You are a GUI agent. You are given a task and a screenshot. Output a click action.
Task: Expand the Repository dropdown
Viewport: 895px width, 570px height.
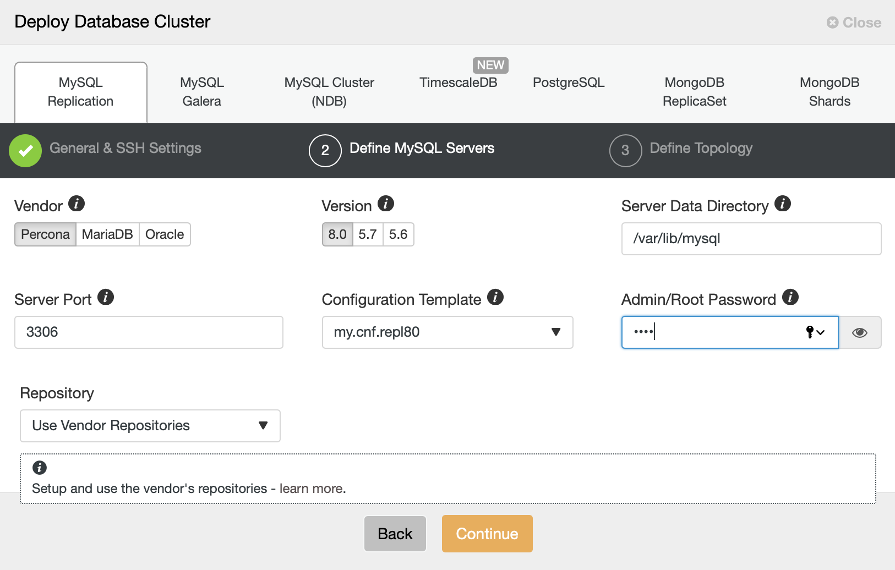pos(150,426)
